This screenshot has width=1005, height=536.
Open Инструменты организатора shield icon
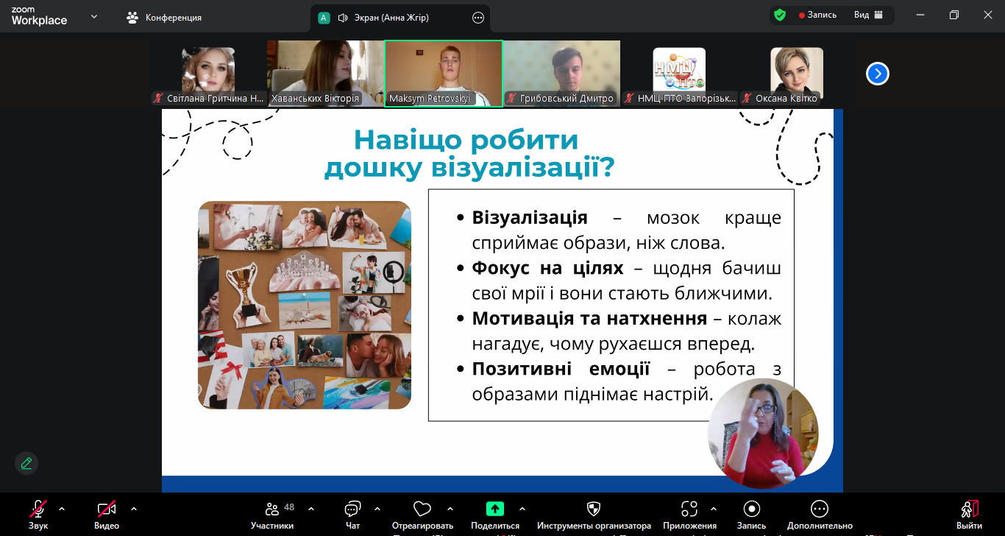[593, 509]
